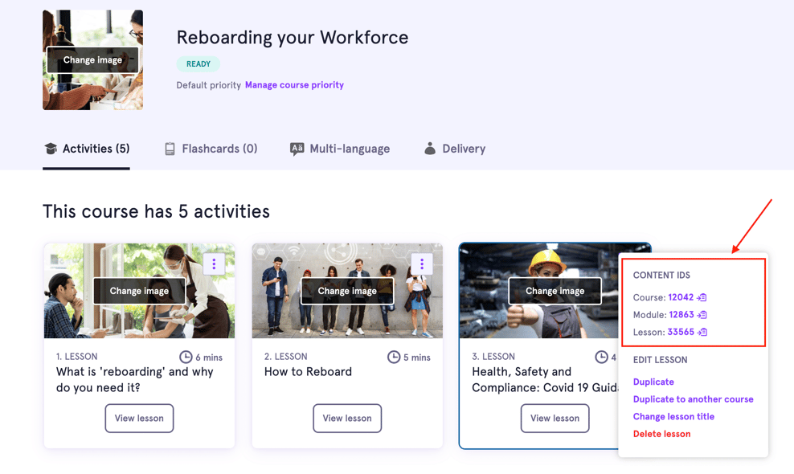
Task: Copy the Lesson ID 33565
Action: pyautogui.click(x=702, y=332)
